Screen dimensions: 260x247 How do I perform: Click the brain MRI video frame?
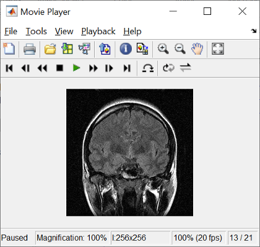point(129,153)
